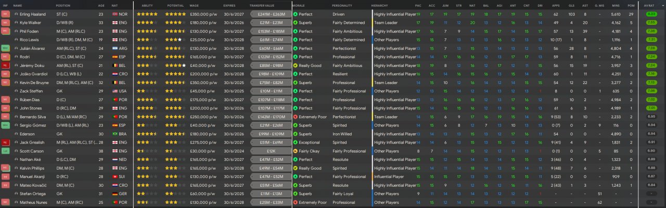Sort by the HIERARCHY column header
Image resolution: width=666 pixels, height=208 pixels.
click(x=379, y=5)
